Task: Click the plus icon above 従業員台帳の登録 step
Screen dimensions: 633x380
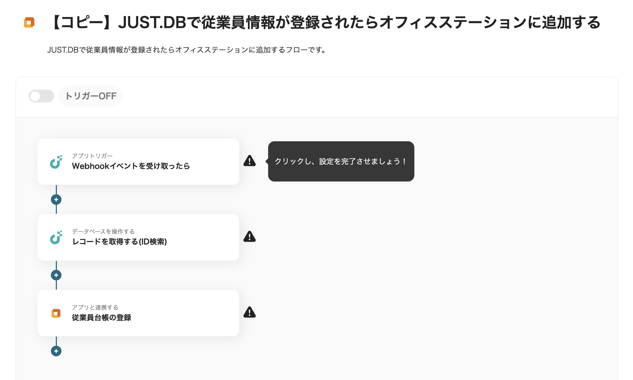Action: pos(56,275)
